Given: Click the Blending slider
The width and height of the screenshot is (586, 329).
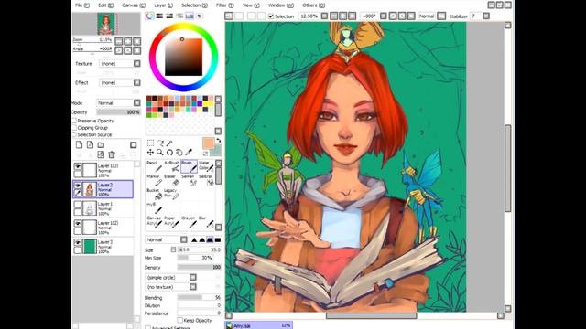Looking at the screenshot, I should click(x=200, y=297).
